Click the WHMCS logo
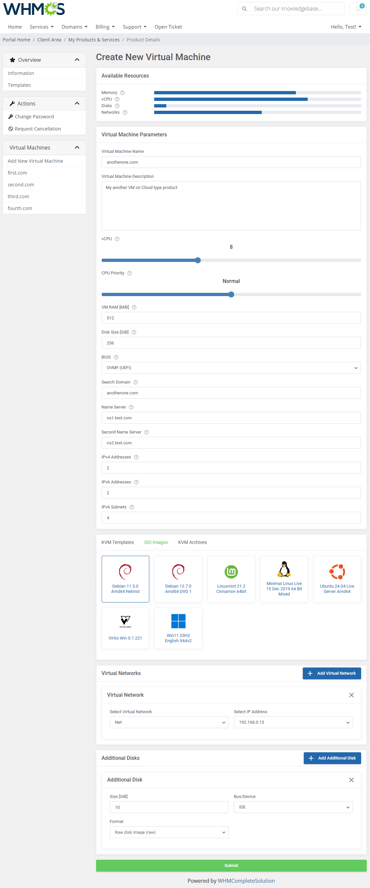Image resolution: width=370 pixels, height=888 pixels. coord(34,9)
